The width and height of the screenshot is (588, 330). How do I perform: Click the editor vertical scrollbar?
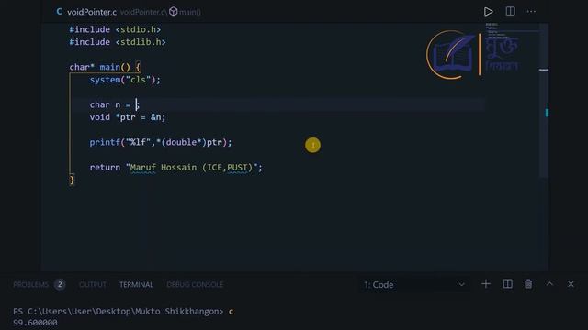pyautogui.click(x=544, y=101)
